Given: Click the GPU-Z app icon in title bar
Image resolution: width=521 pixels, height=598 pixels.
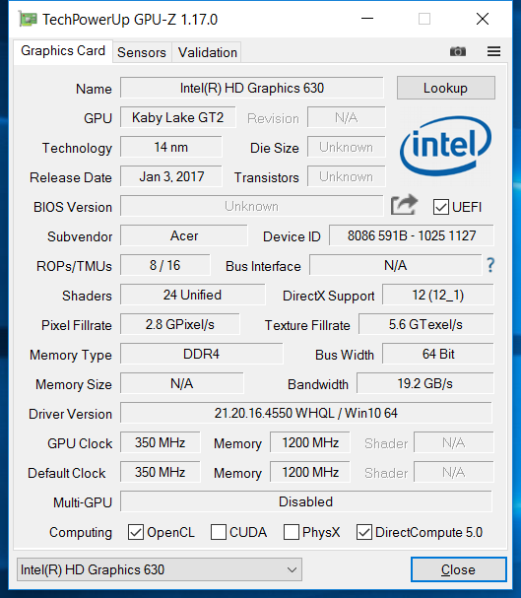Looking at the screenshot, I should click(28, 19).
